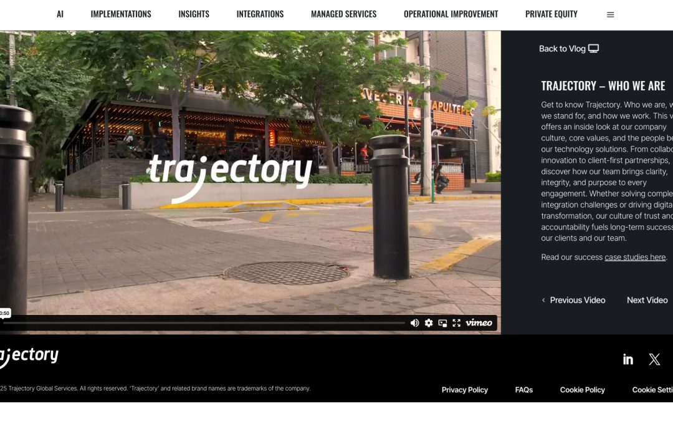Viewport: 673px width, 421px height.
Task: Click the Vimeo logo in player
Action: pyautogui.click(x=479, y=322)
